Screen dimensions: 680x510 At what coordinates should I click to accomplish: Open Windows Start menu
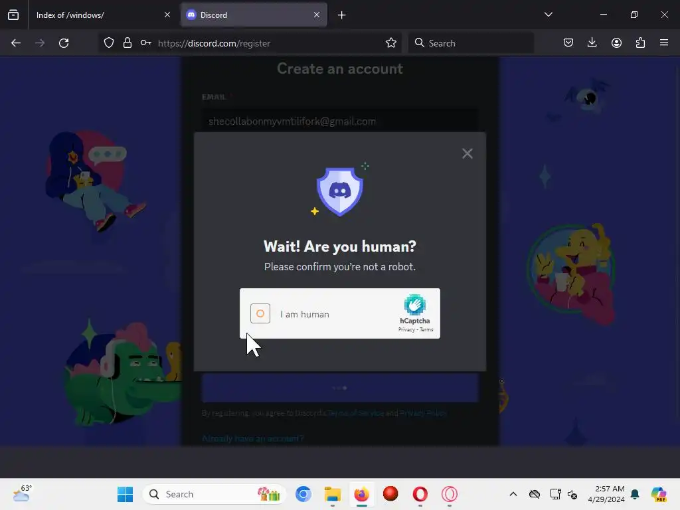(x=126, y=494)
